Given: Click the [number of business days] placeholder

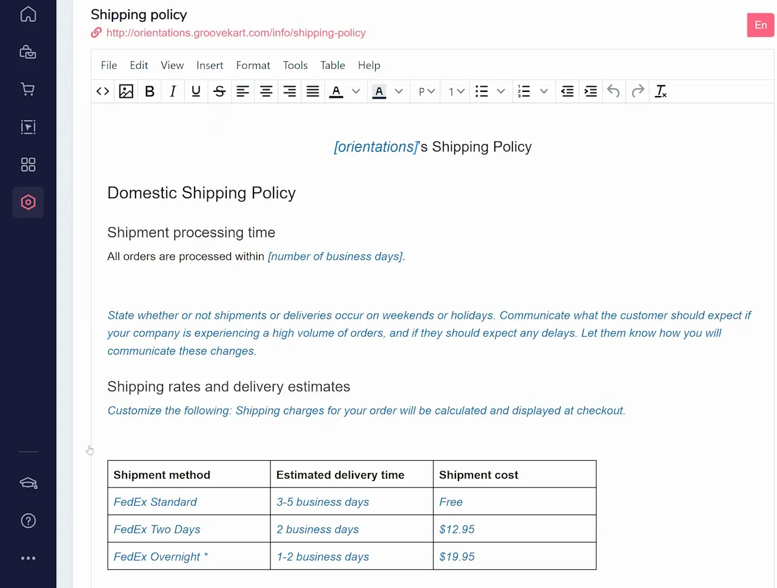Looking at the screenshot, I should point(335,257).
